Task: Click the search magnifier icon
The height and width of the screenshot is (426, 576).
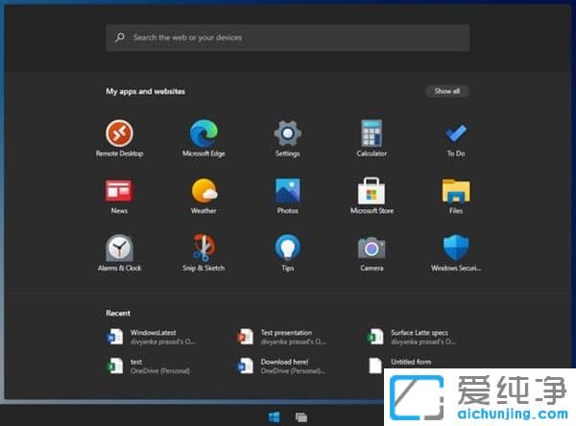Action: point(120,37)
